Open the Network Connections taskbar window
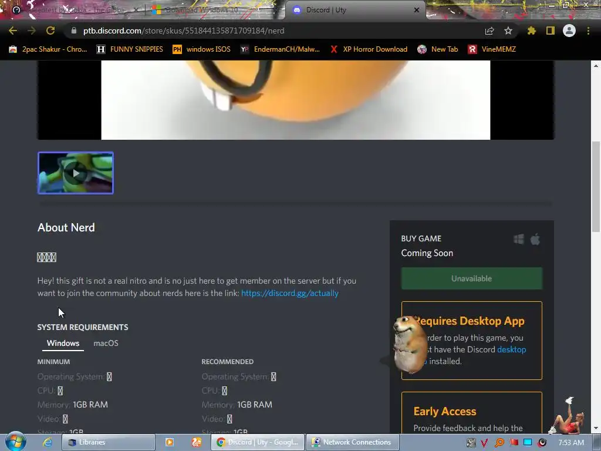The width and height of the screenshot is (601, 451). click(353, 442)
